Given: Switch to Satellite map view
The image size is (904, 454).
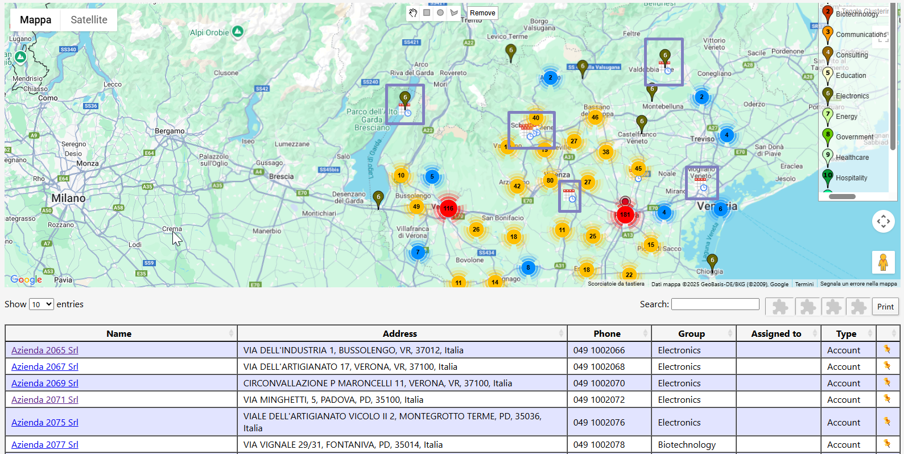Looking at the screenshot, I should click(89, 20).
